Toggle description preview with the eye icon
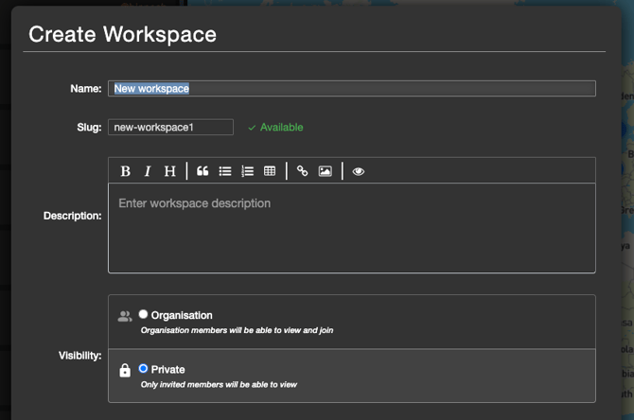Screen dimensions: 634x420 (359, 171)
